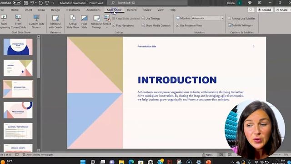Open the Animations tab
The height and width of the screenshot is (164, 291).
(x=93, y=10)
